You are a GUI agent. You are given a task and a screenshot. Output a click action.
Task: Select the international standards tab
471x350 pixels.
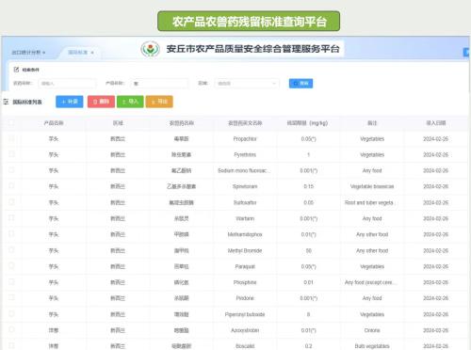78,53
